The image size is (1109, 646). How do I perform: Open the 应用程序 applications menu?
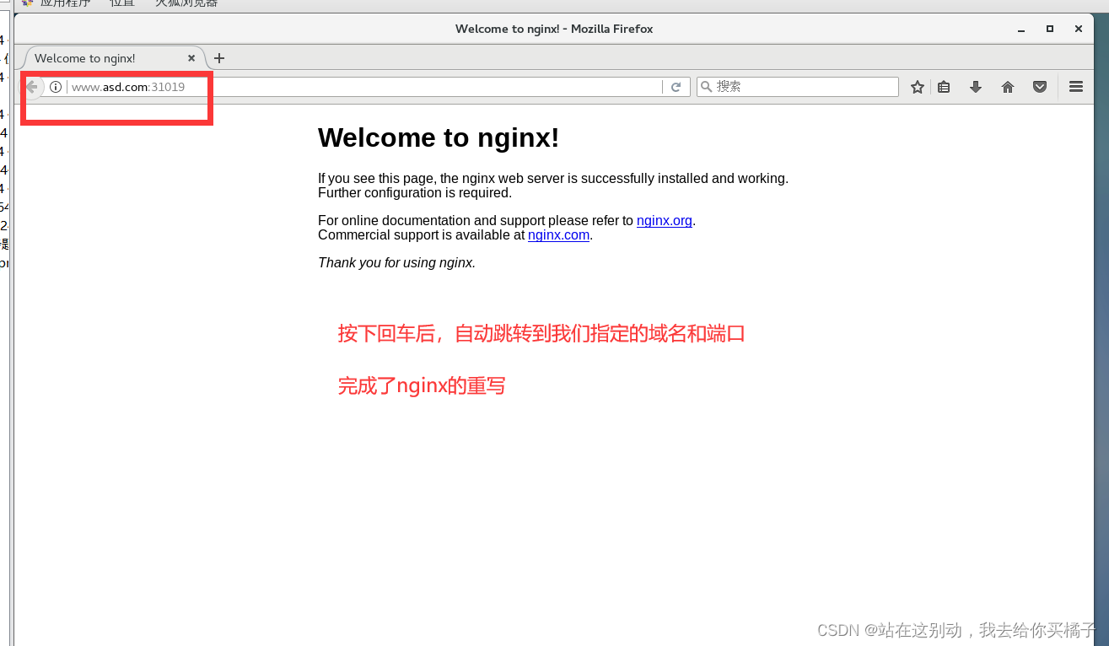pyautogui.click(x=65, y=3)
